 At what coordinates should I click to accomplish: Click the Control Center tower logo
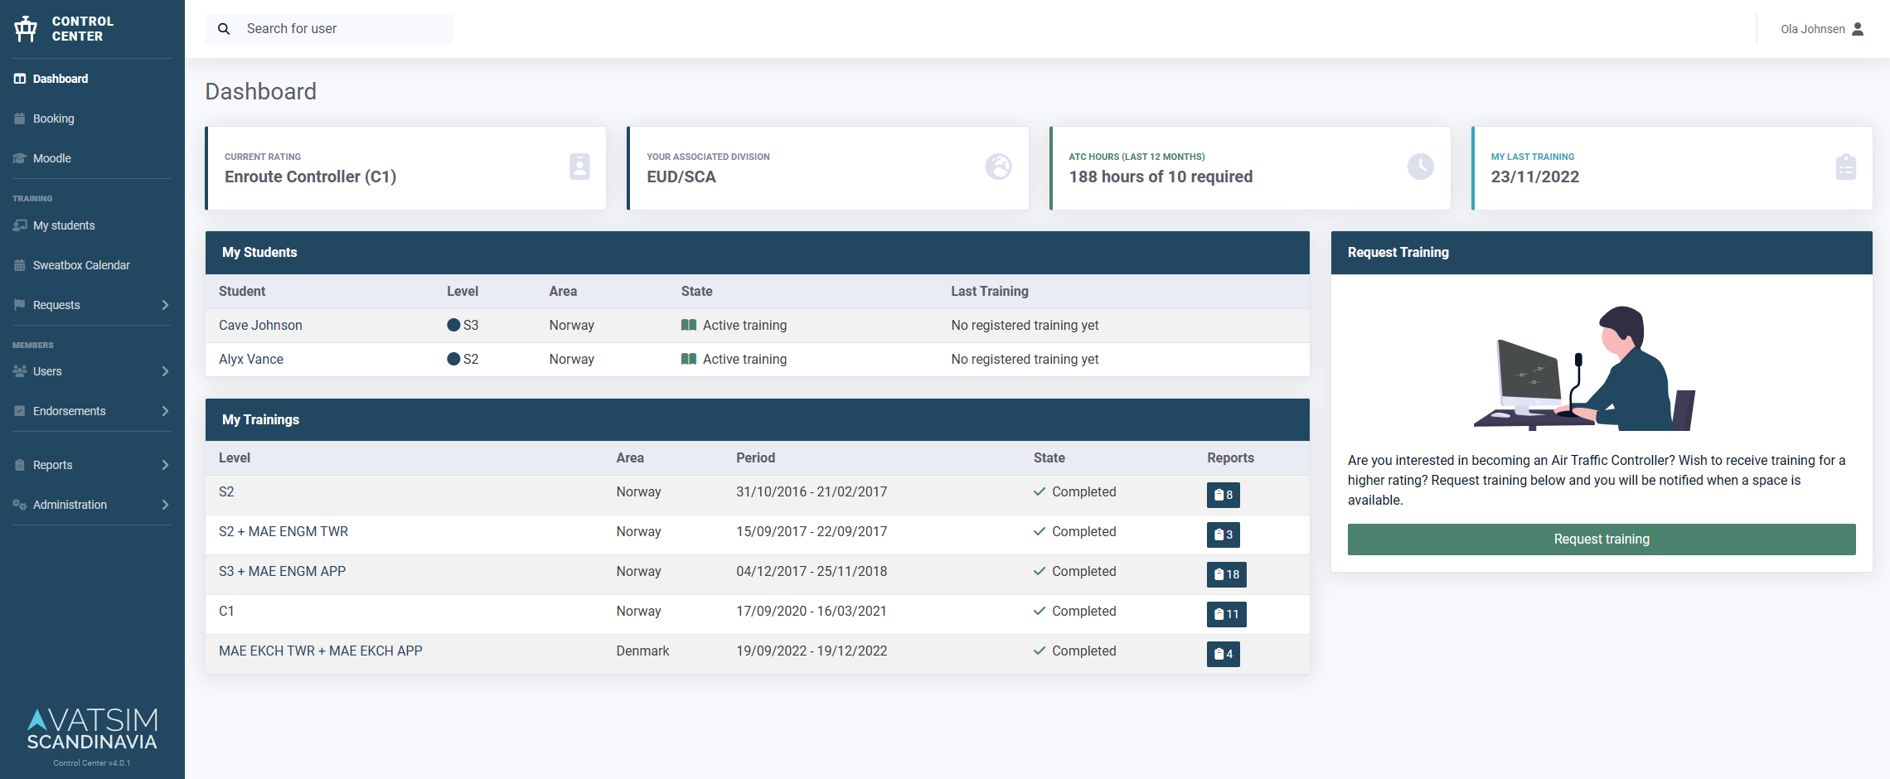pos(25,27)
